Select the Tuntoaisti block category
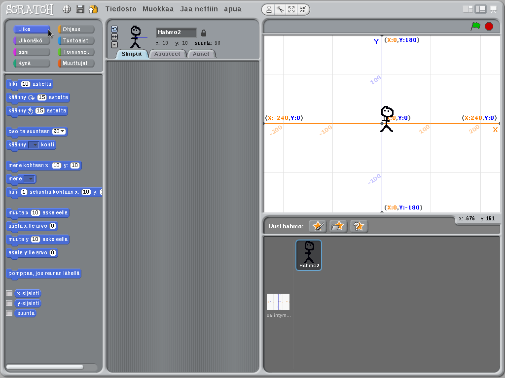 [x=76, y=40]
